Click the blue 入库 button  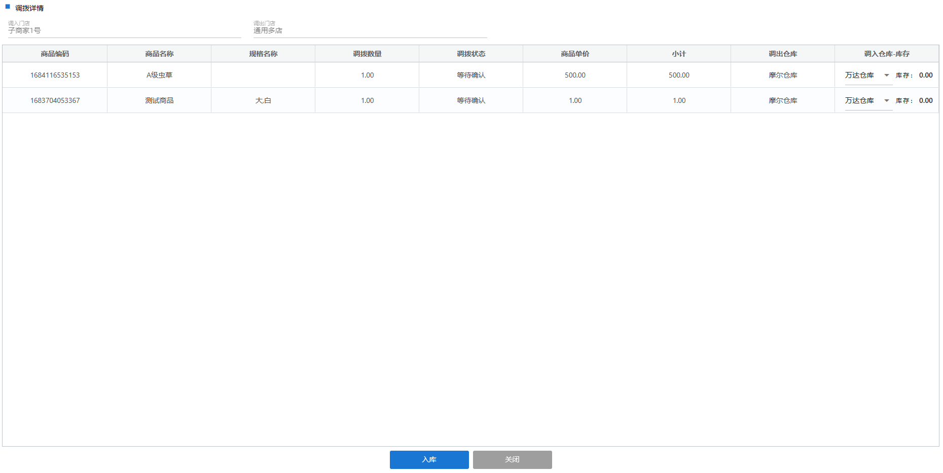pyautogui.click(x=429, y=459)
